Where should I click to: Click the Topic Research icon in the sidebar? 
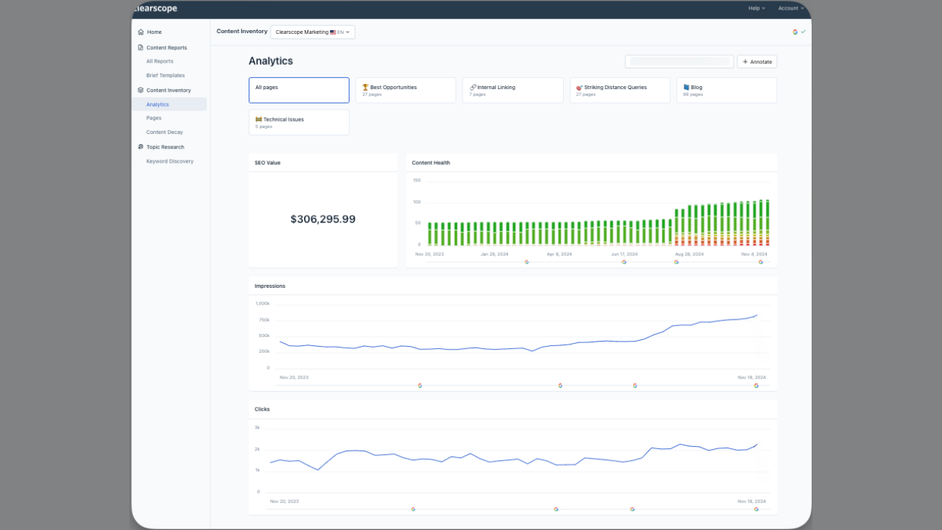(141, 147)
